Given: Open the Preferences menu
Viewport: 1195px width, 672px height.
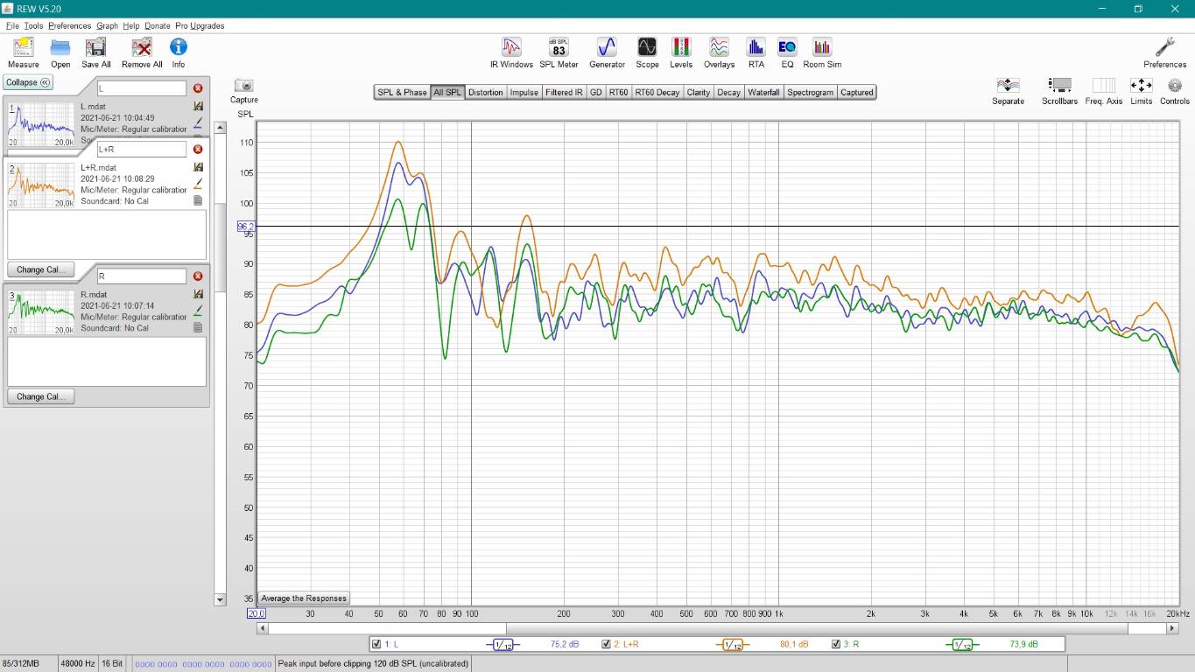Looking at the screenshot, I should [x=69, y=26].
